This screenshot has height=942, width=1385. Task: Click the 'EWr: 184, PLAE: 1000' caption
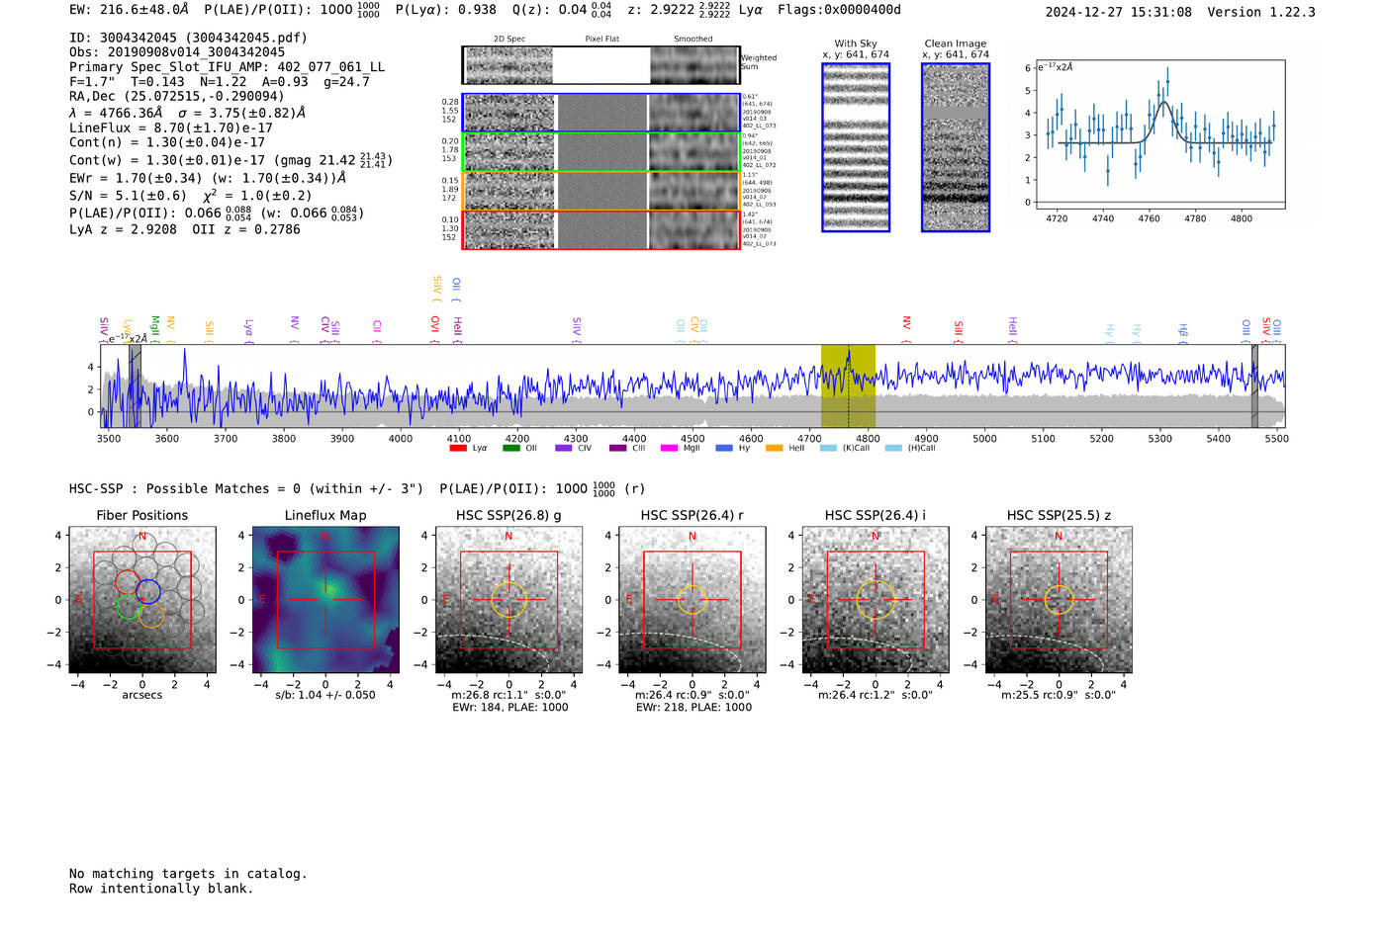pyautogui.click(x=509, y=708)
